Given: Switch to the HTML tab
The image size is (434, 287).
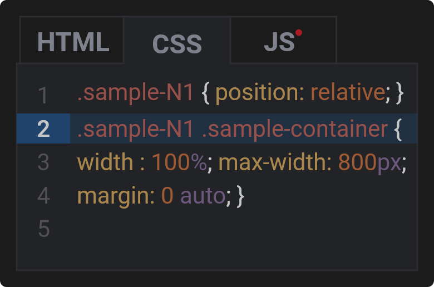Looking at the screenshot, I should (72, 40).
